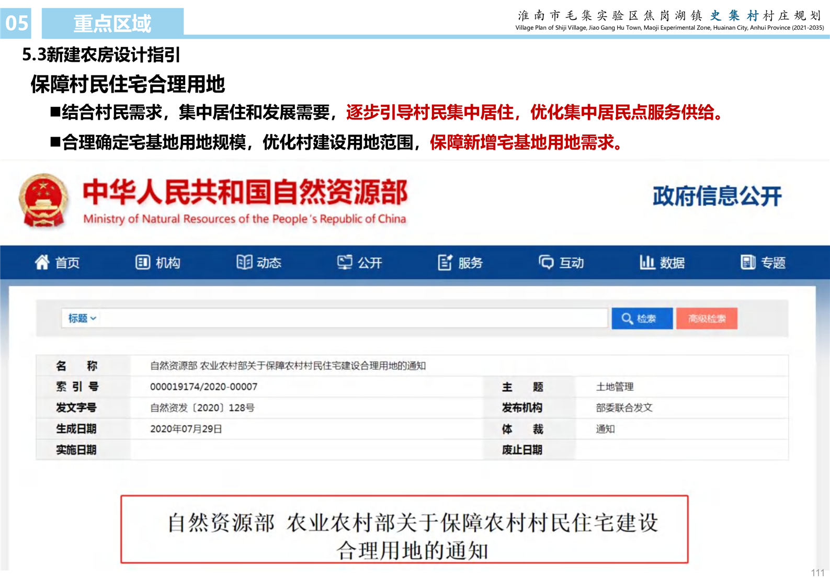
Task: Click the bar chart icon beside 数据
Action: click(647, 262)
